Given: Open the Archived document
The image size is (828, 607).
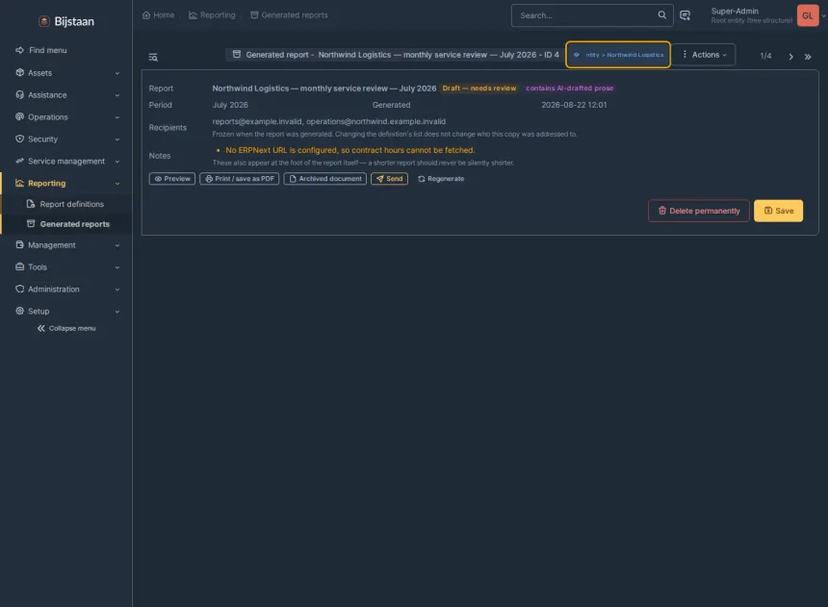Looking at the screenshot, I should pos(324,179).
